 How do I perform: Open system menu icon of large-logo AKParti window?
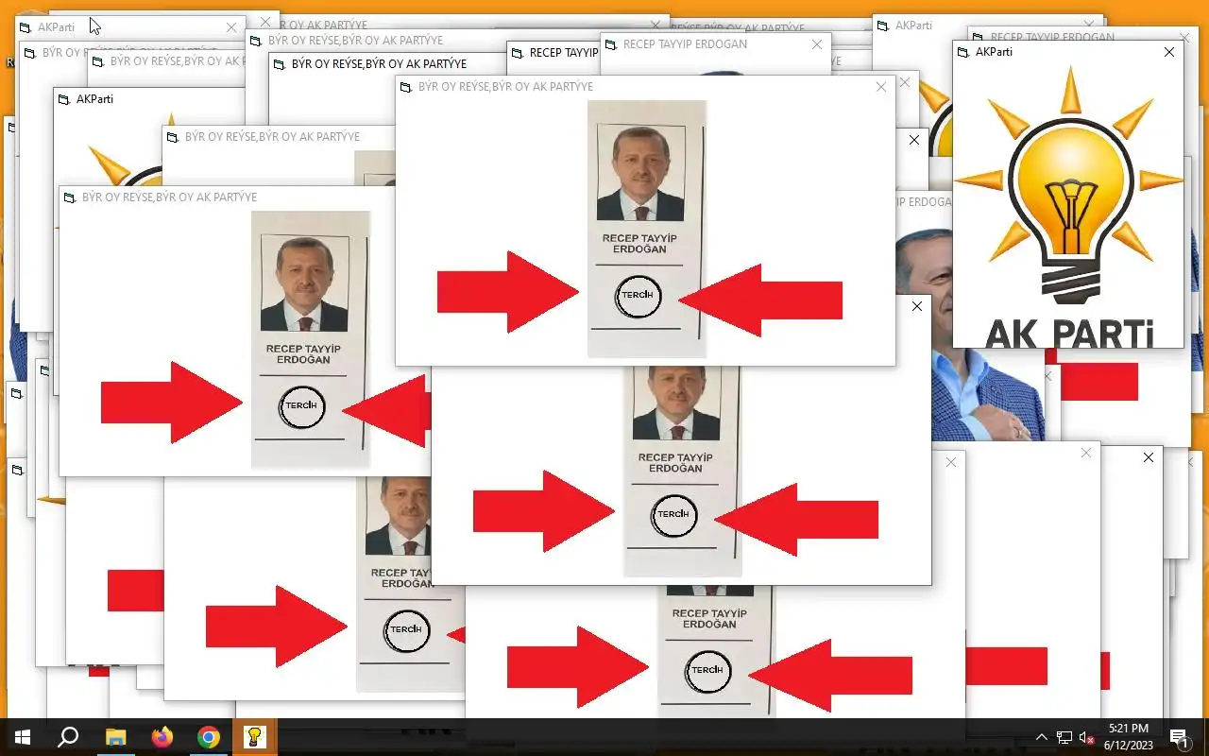(963, 52)
